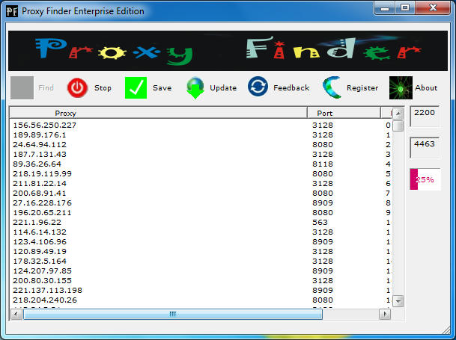The height and width of the screenshot is (340, 456).
Task: Minimize the Proxy Finder window
Action: [x=384, y=7]
